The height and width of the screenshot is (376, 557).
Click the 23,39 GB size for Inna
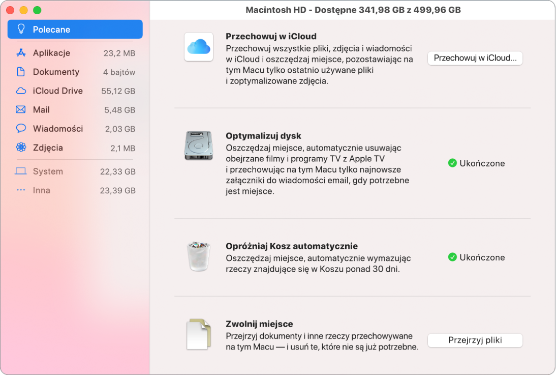tap(118, 190)
